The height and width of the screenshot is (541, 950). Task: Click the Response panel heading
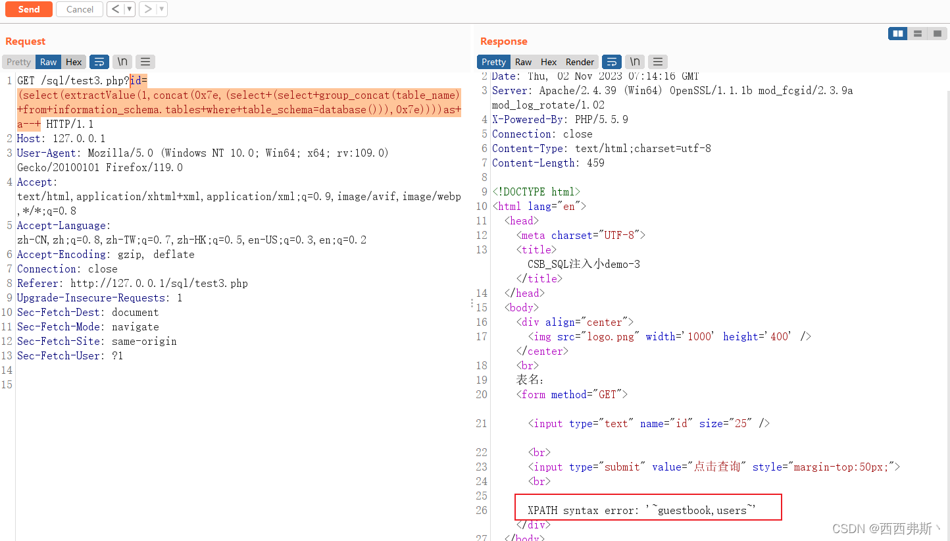click(x=504, y=41)
